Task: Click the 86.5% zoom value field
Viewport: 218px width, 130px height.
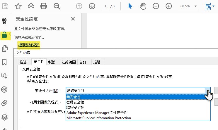Action: coord(185,6)
